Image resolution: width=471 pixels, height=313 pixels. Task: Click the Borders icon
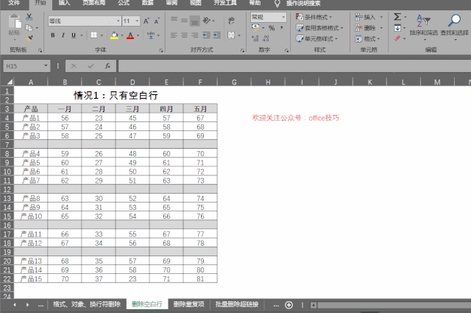pos(94,35)
